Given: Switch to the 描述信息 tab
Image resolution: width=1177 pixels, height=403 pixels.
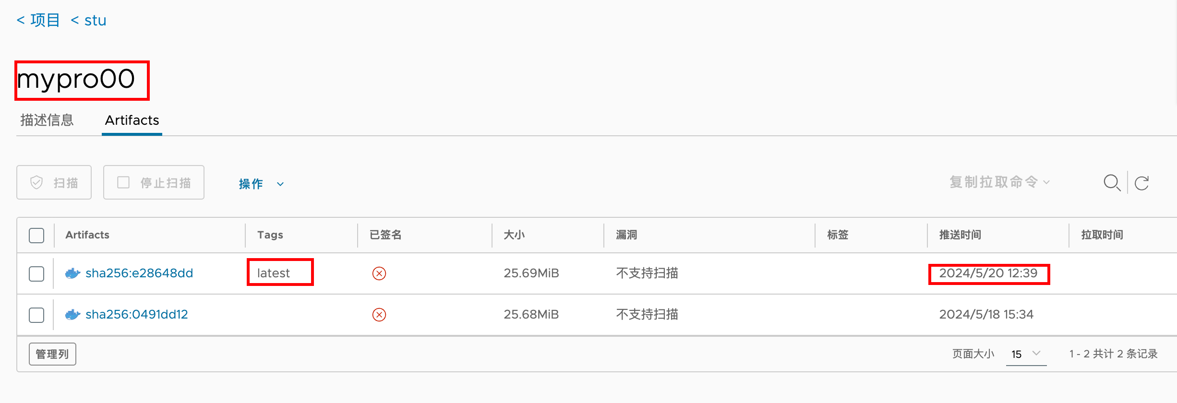Looking at the screenshot, I should point(47,120).
